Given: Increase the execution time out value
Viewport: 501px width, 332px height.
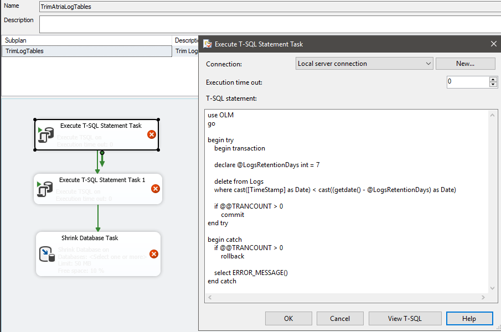Looking at the screenshot, I should (493, 79).
